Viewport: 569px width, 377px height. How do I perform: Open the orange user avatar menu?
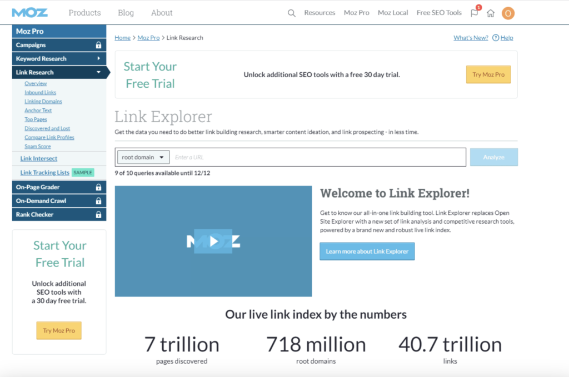point(508,13)
